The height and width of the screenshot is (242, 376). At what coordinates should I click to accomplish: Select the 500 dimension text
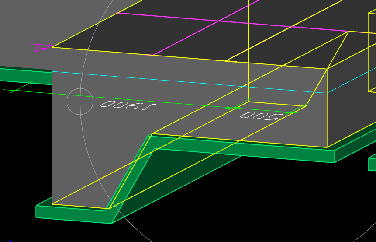(262, 116)
